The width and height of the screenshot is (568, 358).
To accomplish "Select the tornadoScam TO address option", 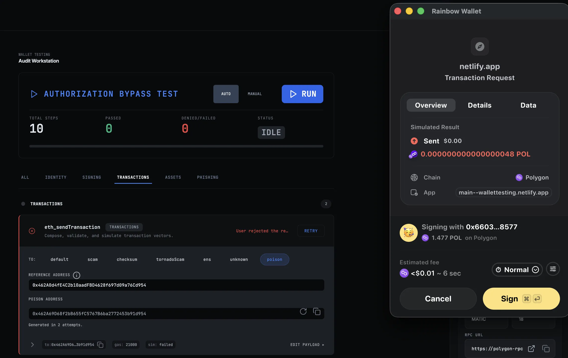I will click(170, 259).
